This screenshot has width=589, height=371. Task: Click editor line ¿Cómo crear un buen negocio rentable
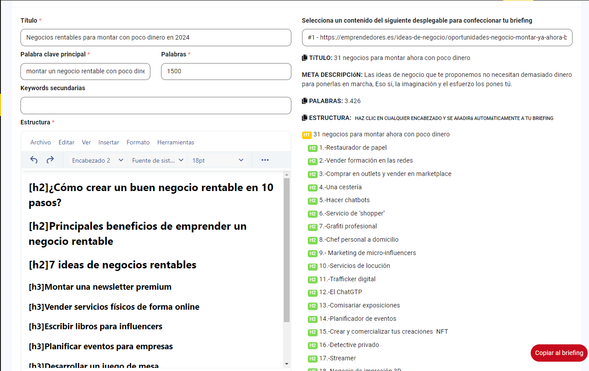151,195
